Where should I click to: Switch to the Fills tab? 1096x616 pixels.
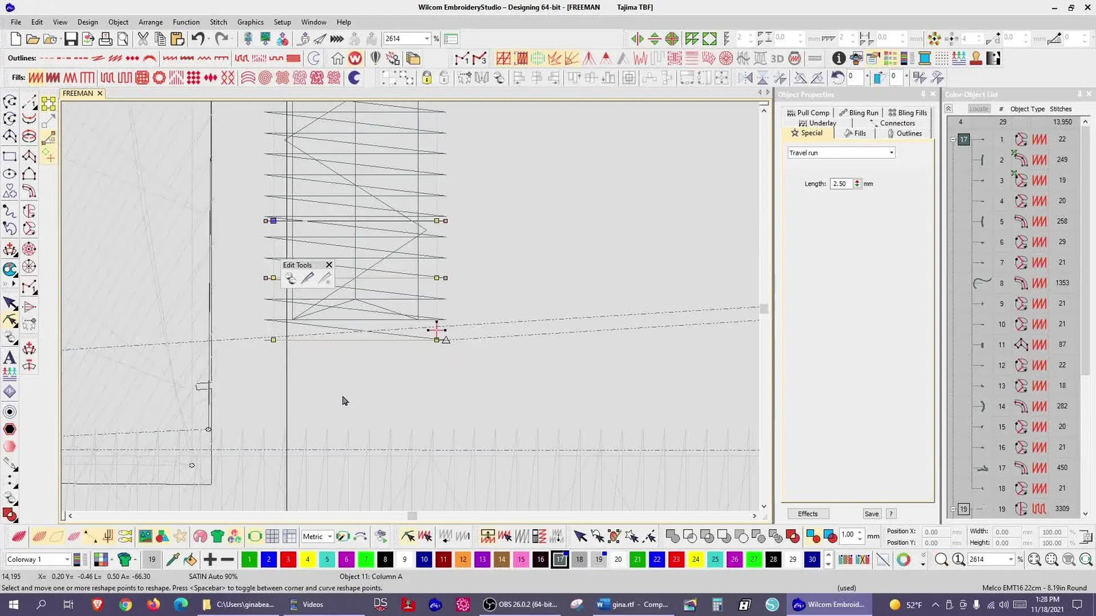tap(855, 133)
